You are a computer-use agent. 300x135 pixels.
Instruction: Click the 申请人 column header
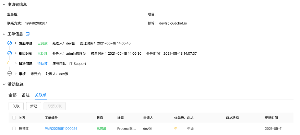pos(148,118)
